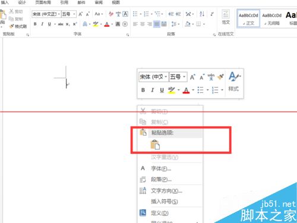Choose 插入符号(S) from context menu
297x223 pixels.
[170, 202]
